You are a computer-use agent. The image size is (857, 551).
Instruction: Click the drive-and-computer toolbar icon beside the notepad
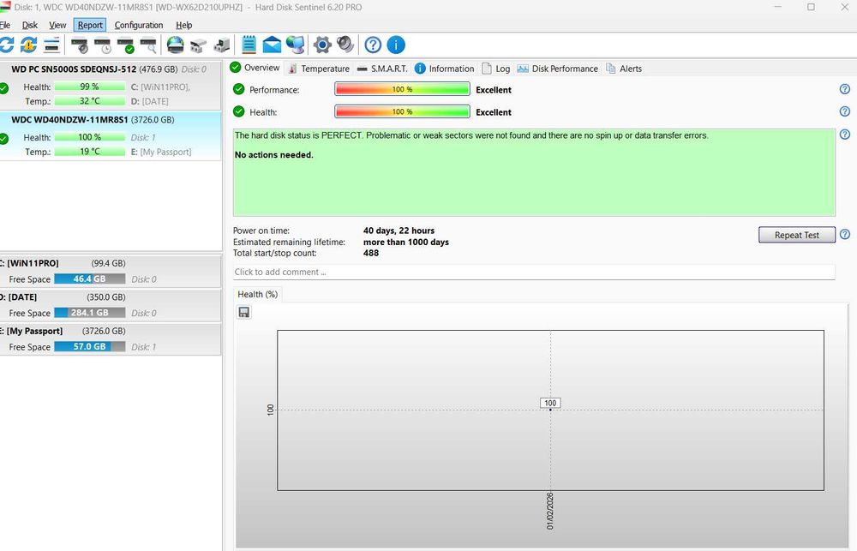(x=221, y=45)
